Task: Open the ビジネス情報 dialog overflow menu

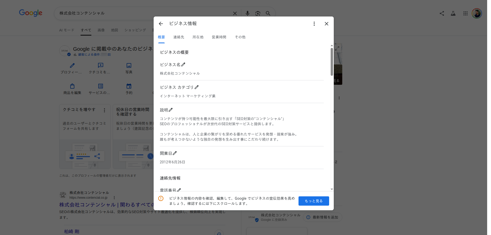Action: pos(314,23)
